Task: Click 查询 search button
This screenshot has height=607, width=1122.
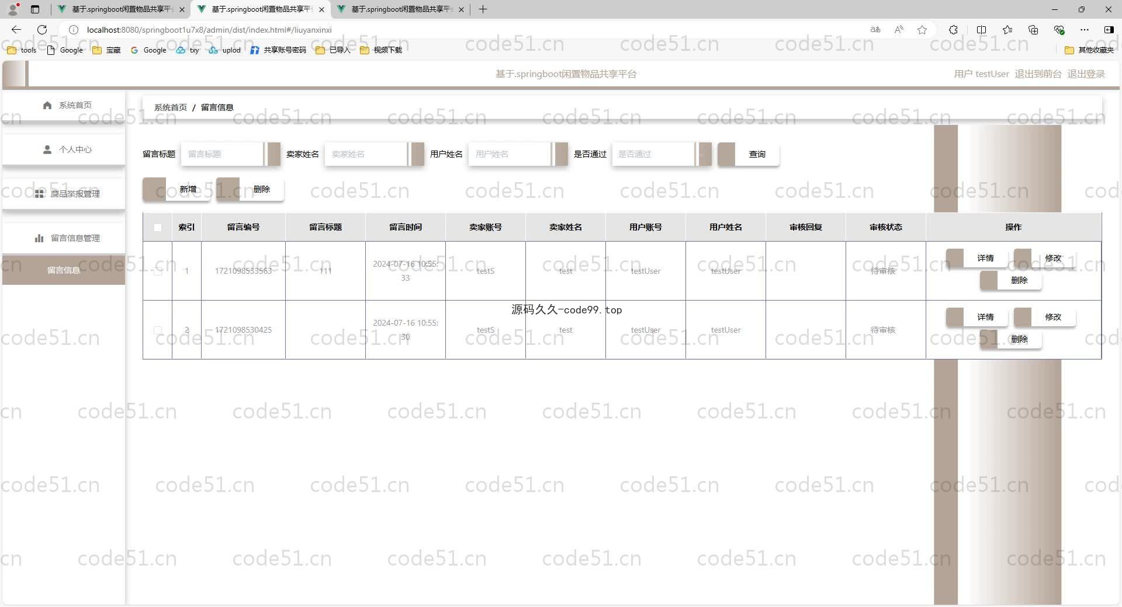Action: pos(749,154)
